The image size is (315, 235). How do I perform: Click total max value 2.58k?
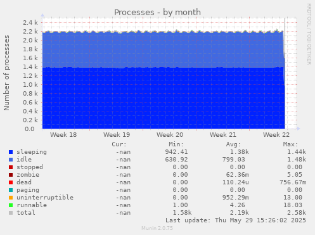tap(297, 213)
